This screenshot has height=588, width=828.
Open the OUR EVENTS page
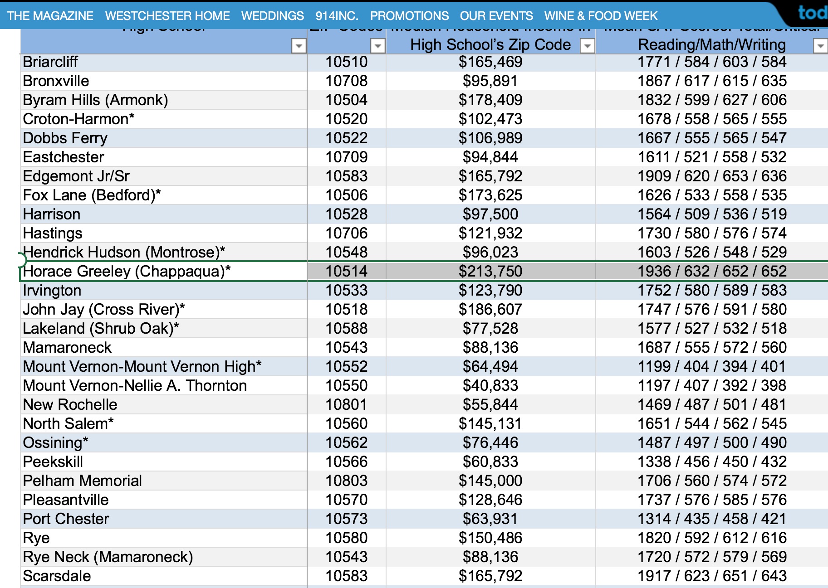496,15
